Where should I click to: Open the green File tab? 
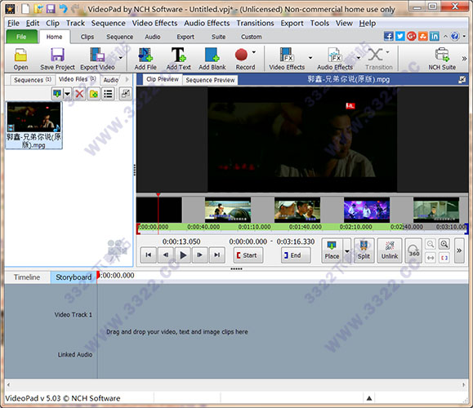(x=21, y=37)
